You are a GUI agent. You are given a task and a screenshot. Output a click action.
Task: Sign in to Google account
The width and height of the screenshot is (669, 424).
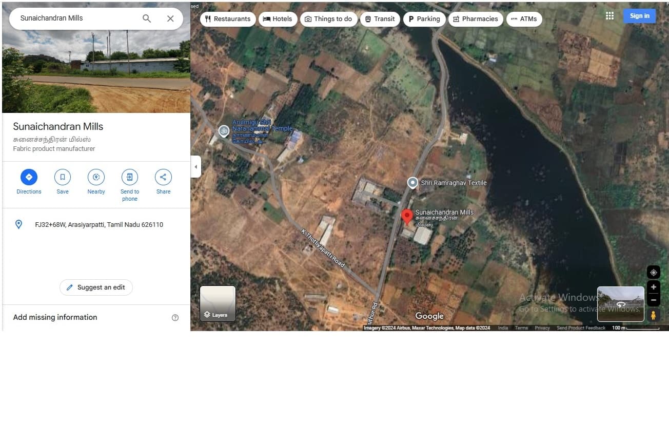(640, 16)
